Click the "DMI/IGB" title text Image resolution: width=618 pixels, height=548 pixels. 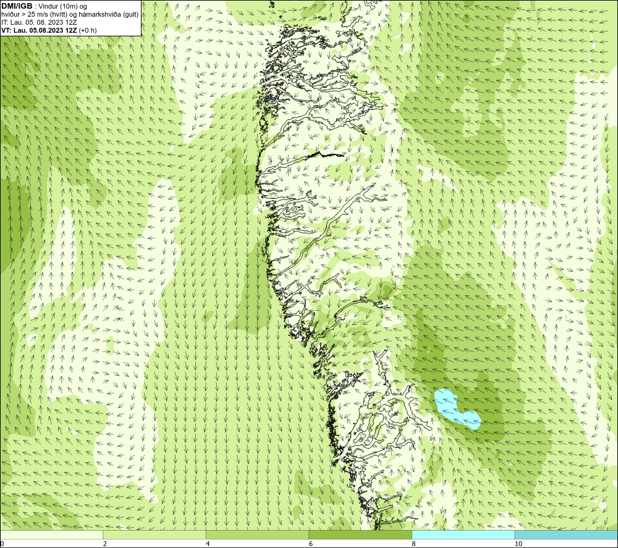click(x=17, y=6)
